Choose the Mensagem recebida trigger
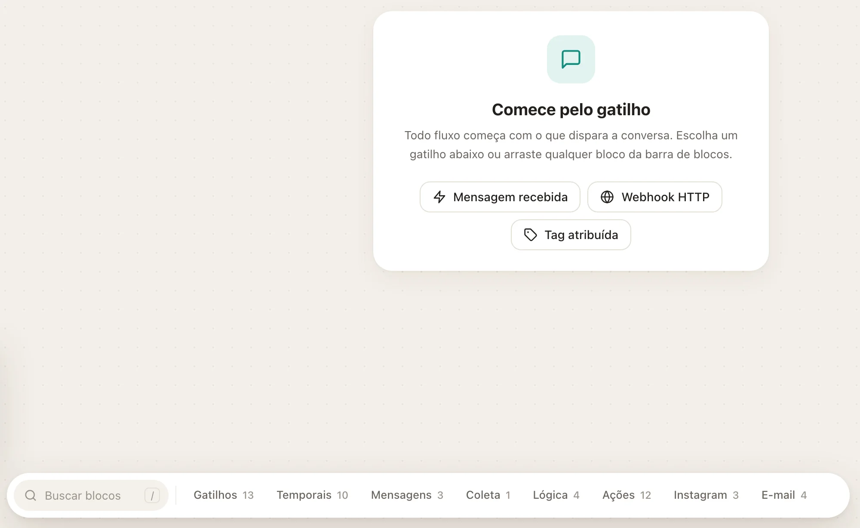860x528 pixels. (500, 197)
